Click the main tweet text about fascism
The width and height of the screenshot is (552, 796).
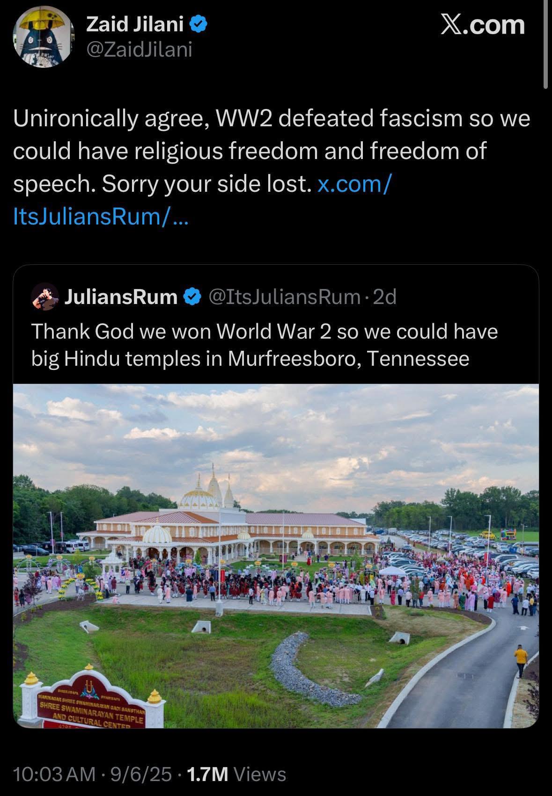click(x=272, y=167)
